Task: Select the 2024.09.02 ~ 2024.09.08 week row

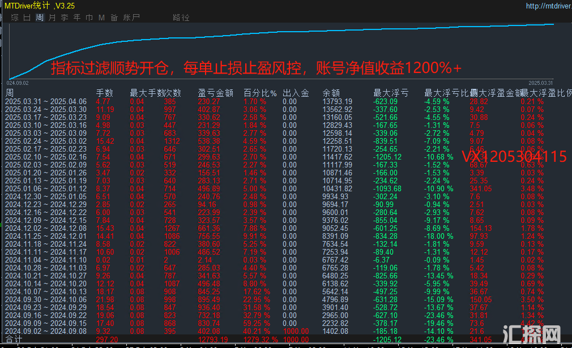Action: [45, 330]
